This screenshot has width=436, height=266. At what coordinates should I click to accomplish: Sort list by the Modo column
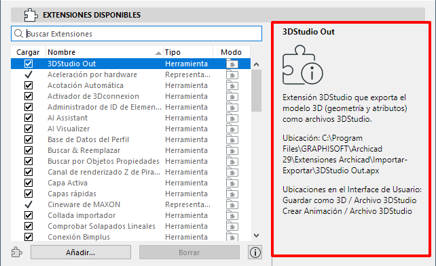[232, 52]
